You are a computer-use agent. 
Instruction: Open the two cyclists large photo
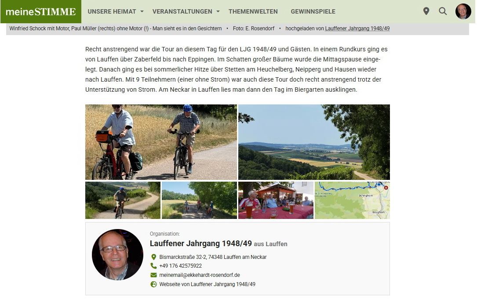click(161, 142)
